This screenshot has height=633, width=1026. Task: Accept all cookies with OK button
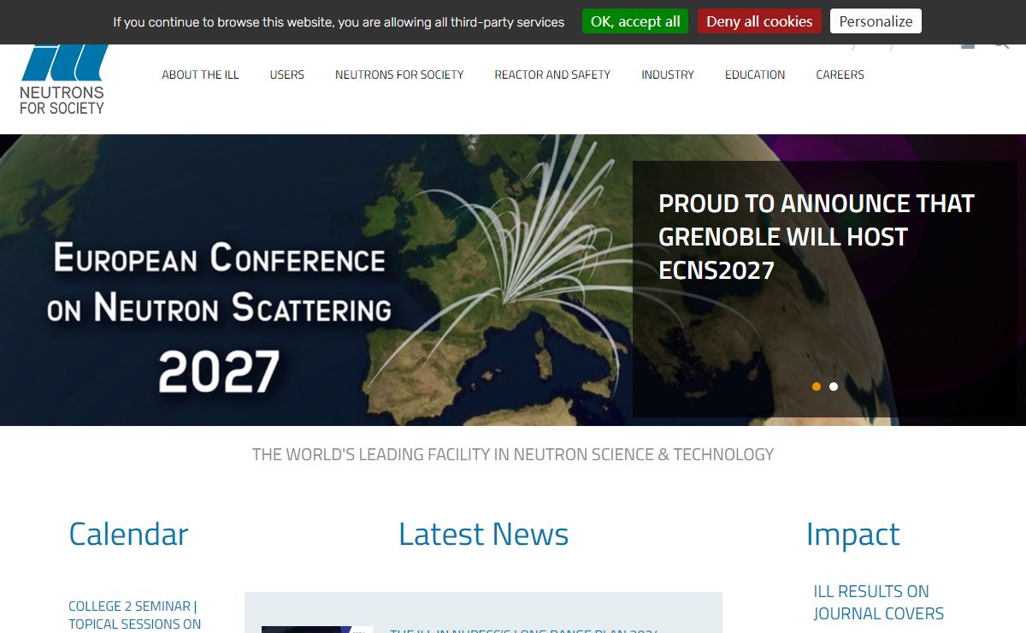[x=635, y=21]
